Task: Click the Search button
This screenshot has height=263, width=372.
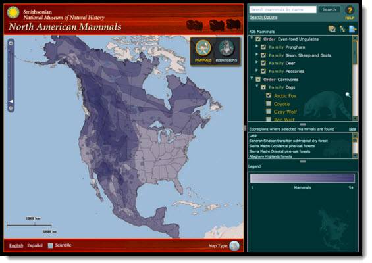Action: (329, 9)
